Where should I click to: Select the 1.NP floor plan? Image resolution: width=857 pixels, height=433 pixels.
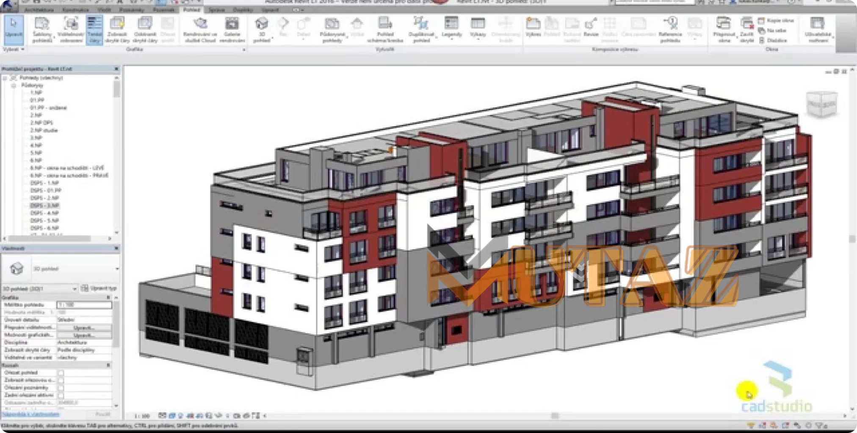coord(36,93)
